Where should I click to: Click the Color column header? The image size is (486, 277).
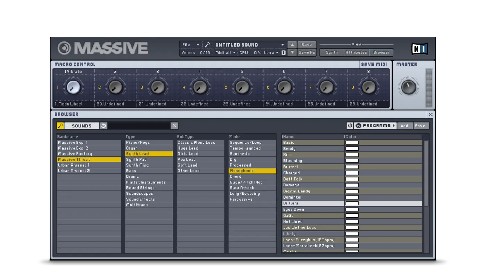point(383,137)
